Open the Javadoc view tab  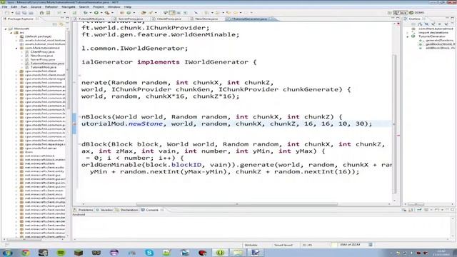104,210
